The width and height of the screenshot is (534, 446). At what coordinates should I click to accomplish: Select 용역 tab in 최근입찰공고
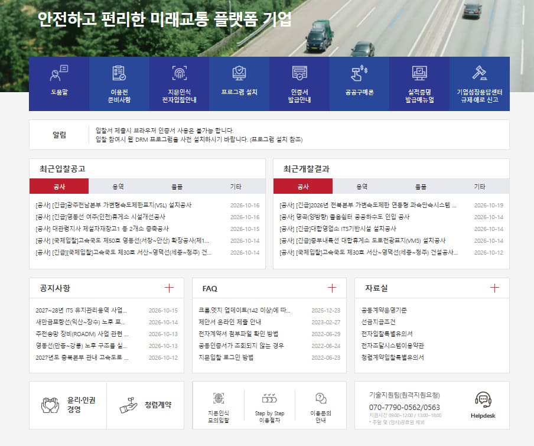click(x=118, y=186)
